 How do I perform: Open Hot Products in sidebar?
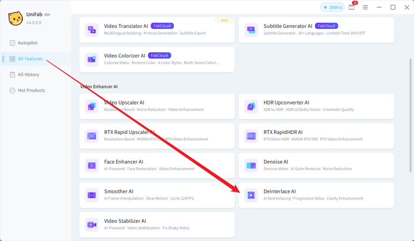click(x=31, y=91)
